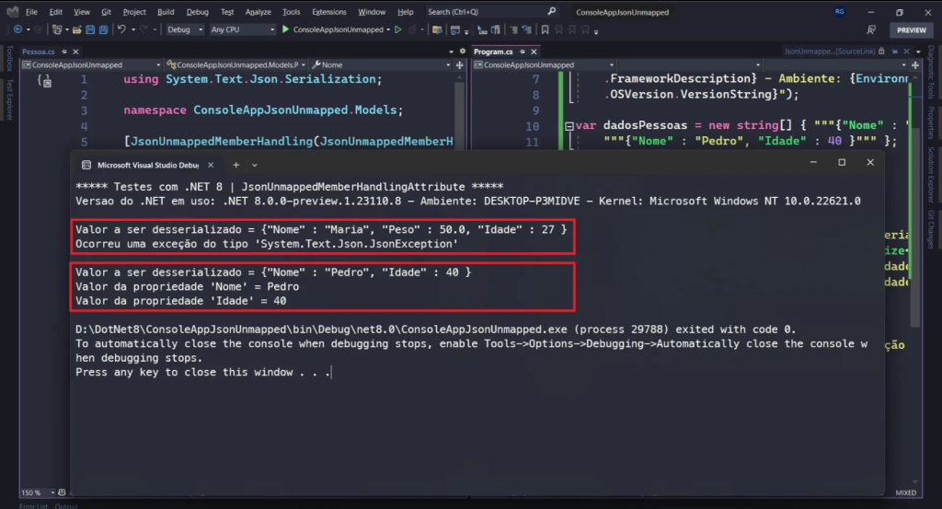The width and height of the screenshot is (942, 509).
Task: Click the New Project toolbar icon
Action: (x=56, y=29)
